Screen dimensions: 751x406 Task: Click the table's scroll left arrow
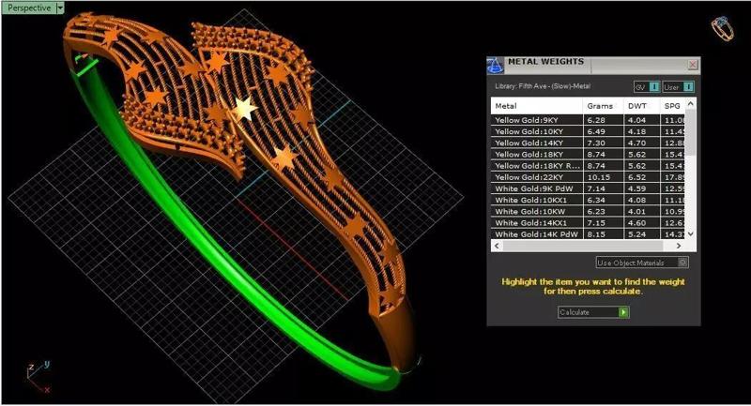click(497, 246)
